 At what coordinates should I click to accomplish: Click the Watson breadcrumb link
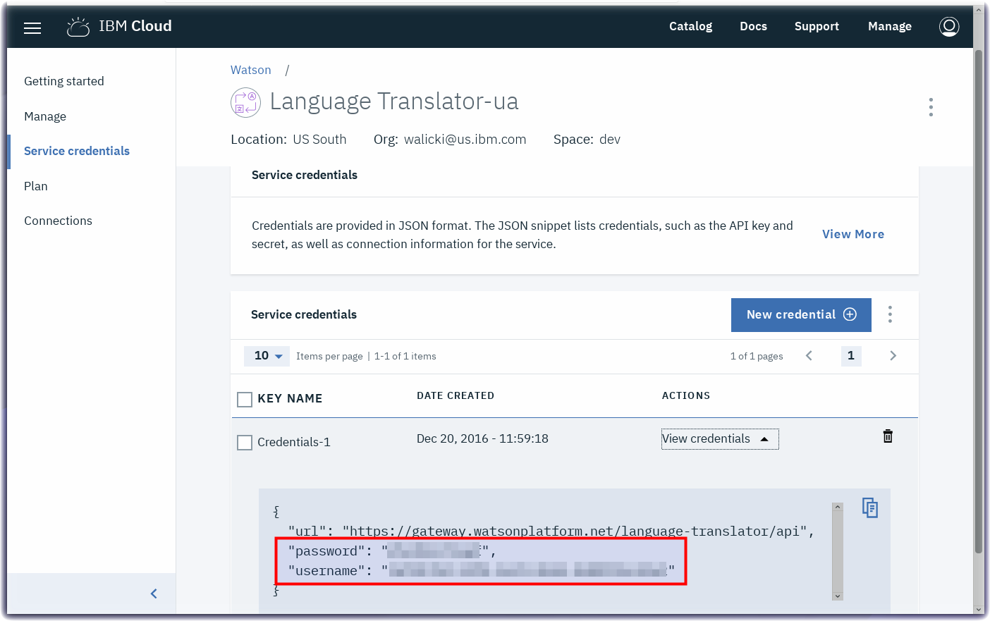[251, 70]
